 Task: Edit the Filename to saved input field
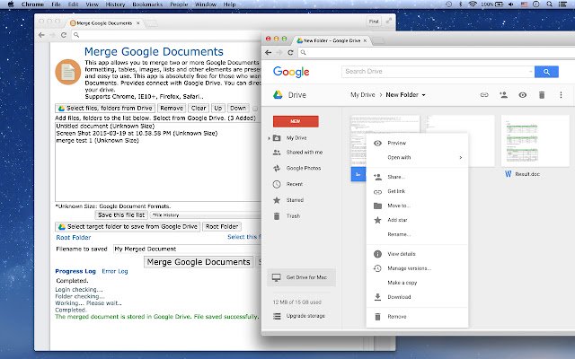(x=187, y=249)
